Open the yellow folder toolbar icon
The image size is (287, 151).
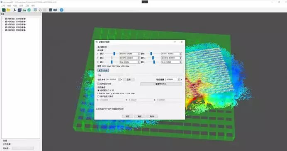click(8, 10)
